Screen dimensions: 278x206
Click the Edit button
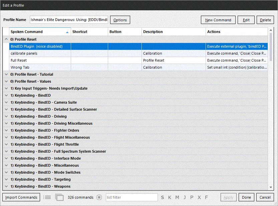pos(246,20)
